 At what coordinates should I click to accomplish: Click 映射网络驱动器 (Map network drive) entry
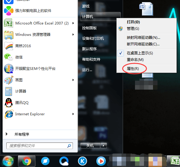(x=143, y=38)
